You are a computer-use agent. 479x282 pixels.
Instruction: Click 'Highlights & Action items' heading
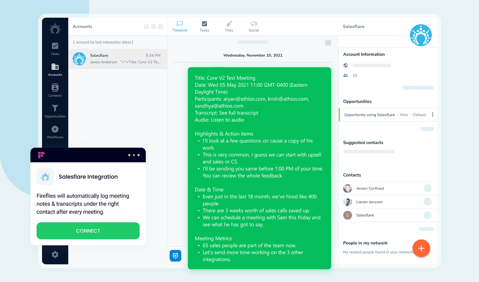click(224, 134)
